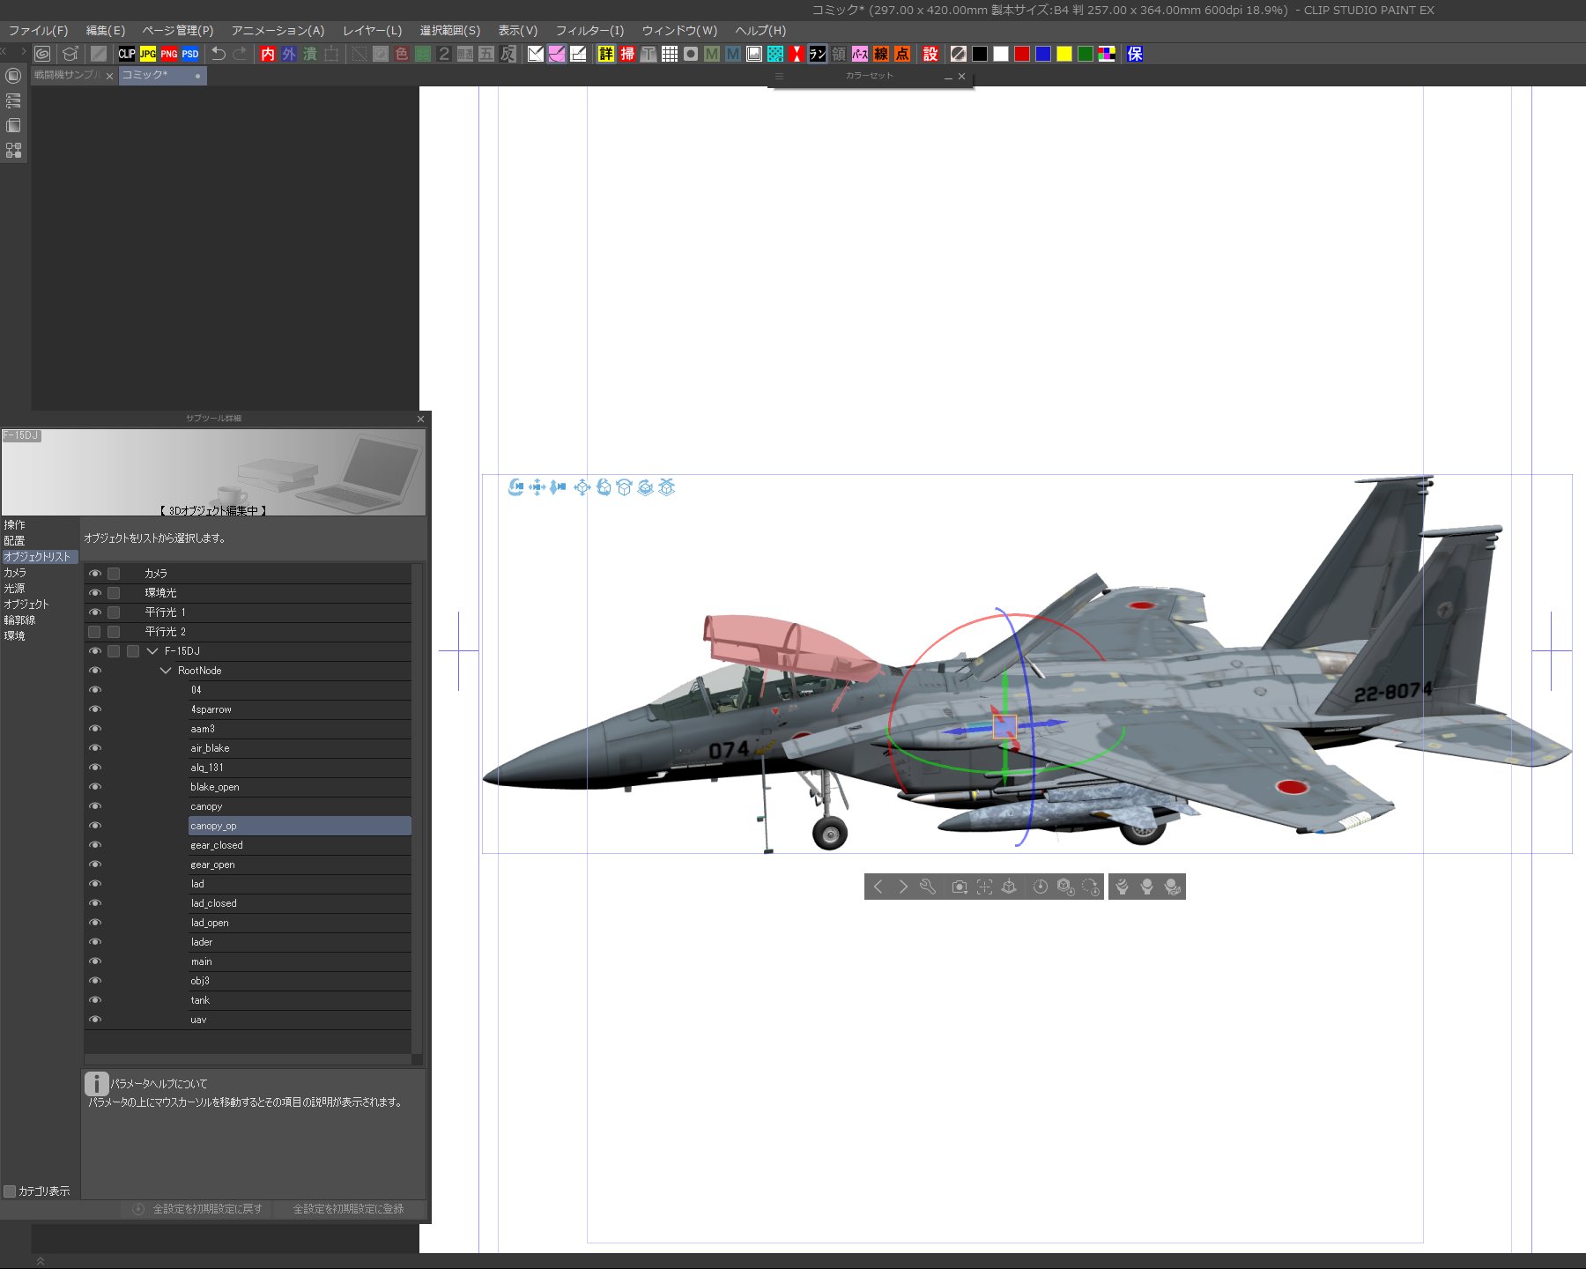Click the PNG export toolbar icon

point(169,54)
